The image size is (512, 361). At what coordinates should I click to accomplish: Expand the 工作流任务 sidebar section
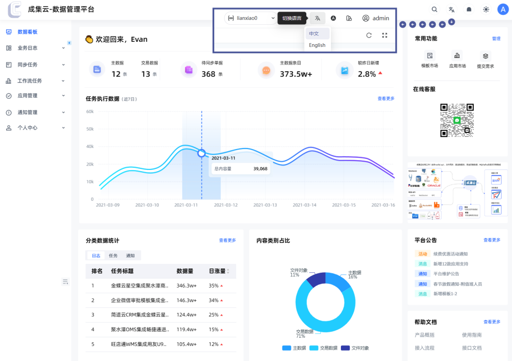coord(28,80)
